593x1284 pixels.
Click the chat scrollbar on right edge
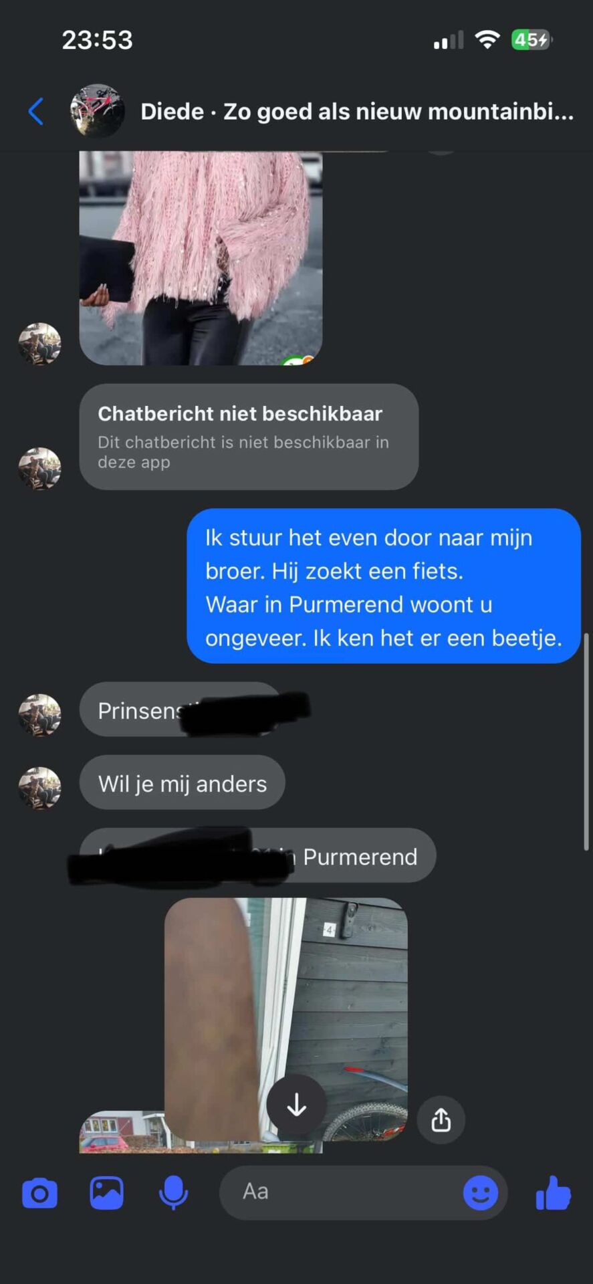[x=586, y=741]
